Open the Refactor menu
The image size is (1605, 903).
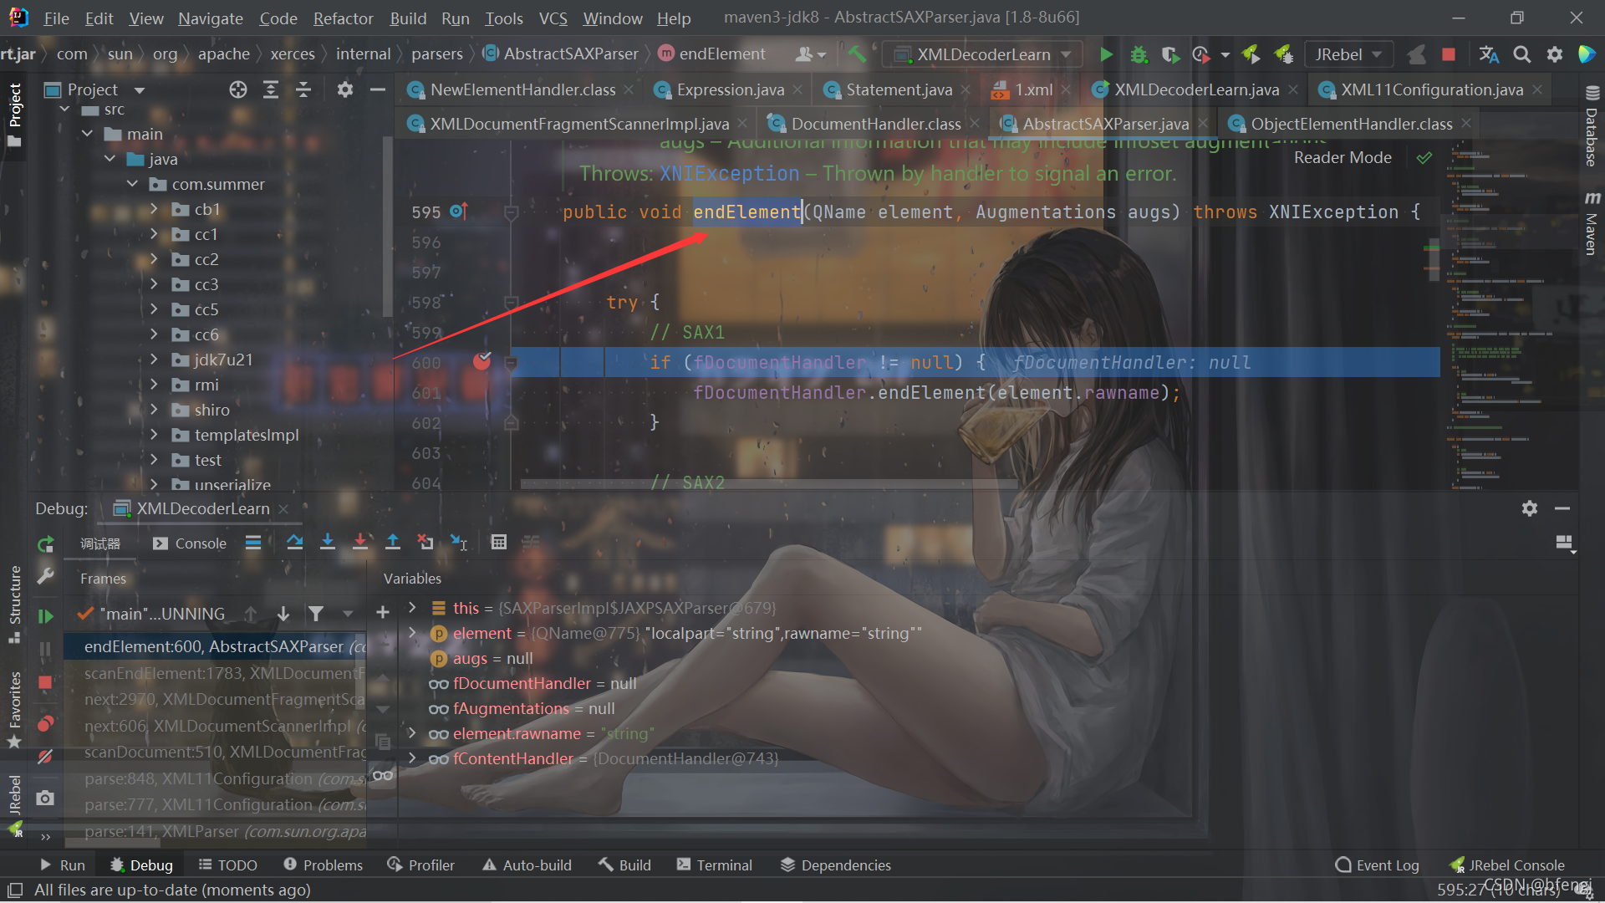343,18
